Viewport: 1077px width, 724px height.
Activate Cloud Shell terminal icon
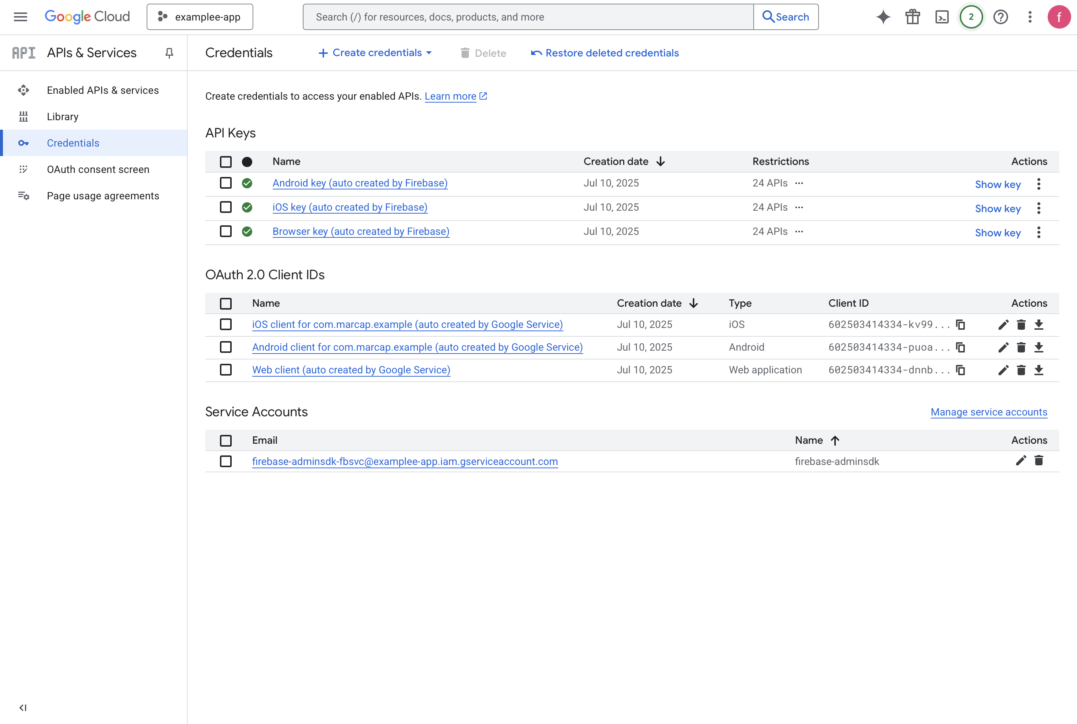(942, 17)
